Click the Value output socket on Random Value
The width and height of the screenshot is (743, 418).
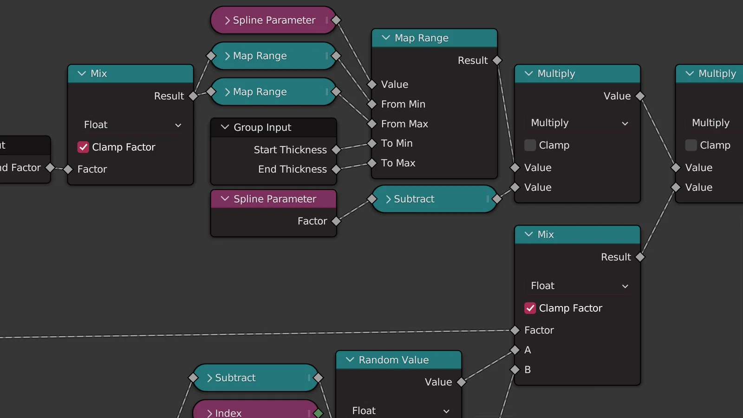pos(461,382)
